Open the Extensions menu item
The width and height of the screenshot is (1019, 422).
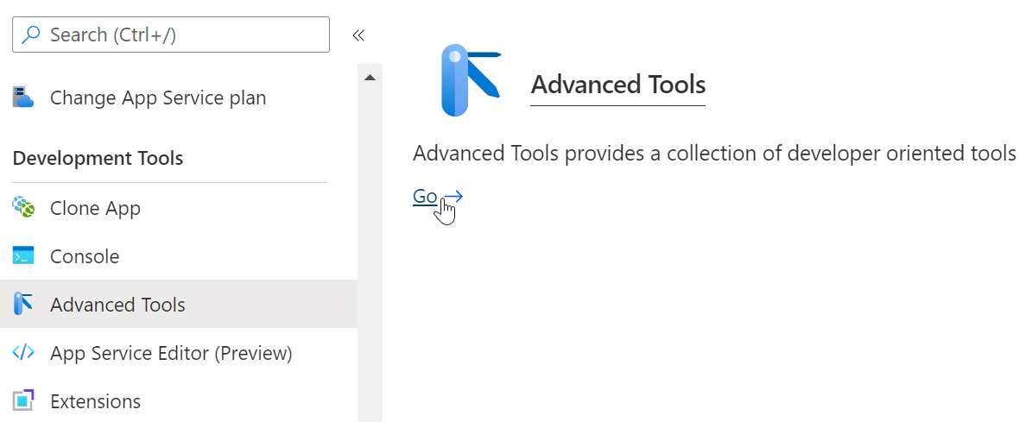(x=96, y=400)
